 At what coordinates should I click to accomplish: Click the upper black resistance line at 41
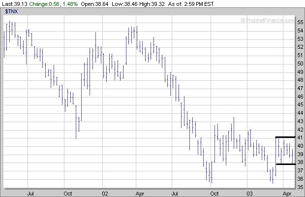click(285, 137)
